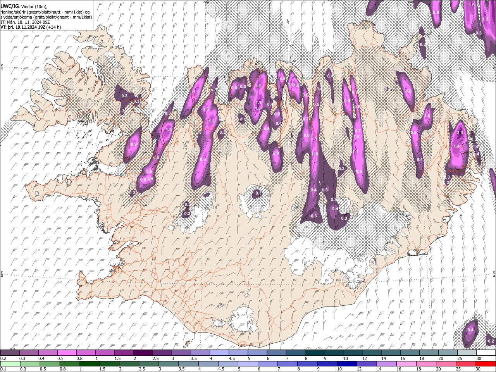
Task: Pick upper scale swatch between 0.2 and 0.3
Action: click(x=10, y=353)
